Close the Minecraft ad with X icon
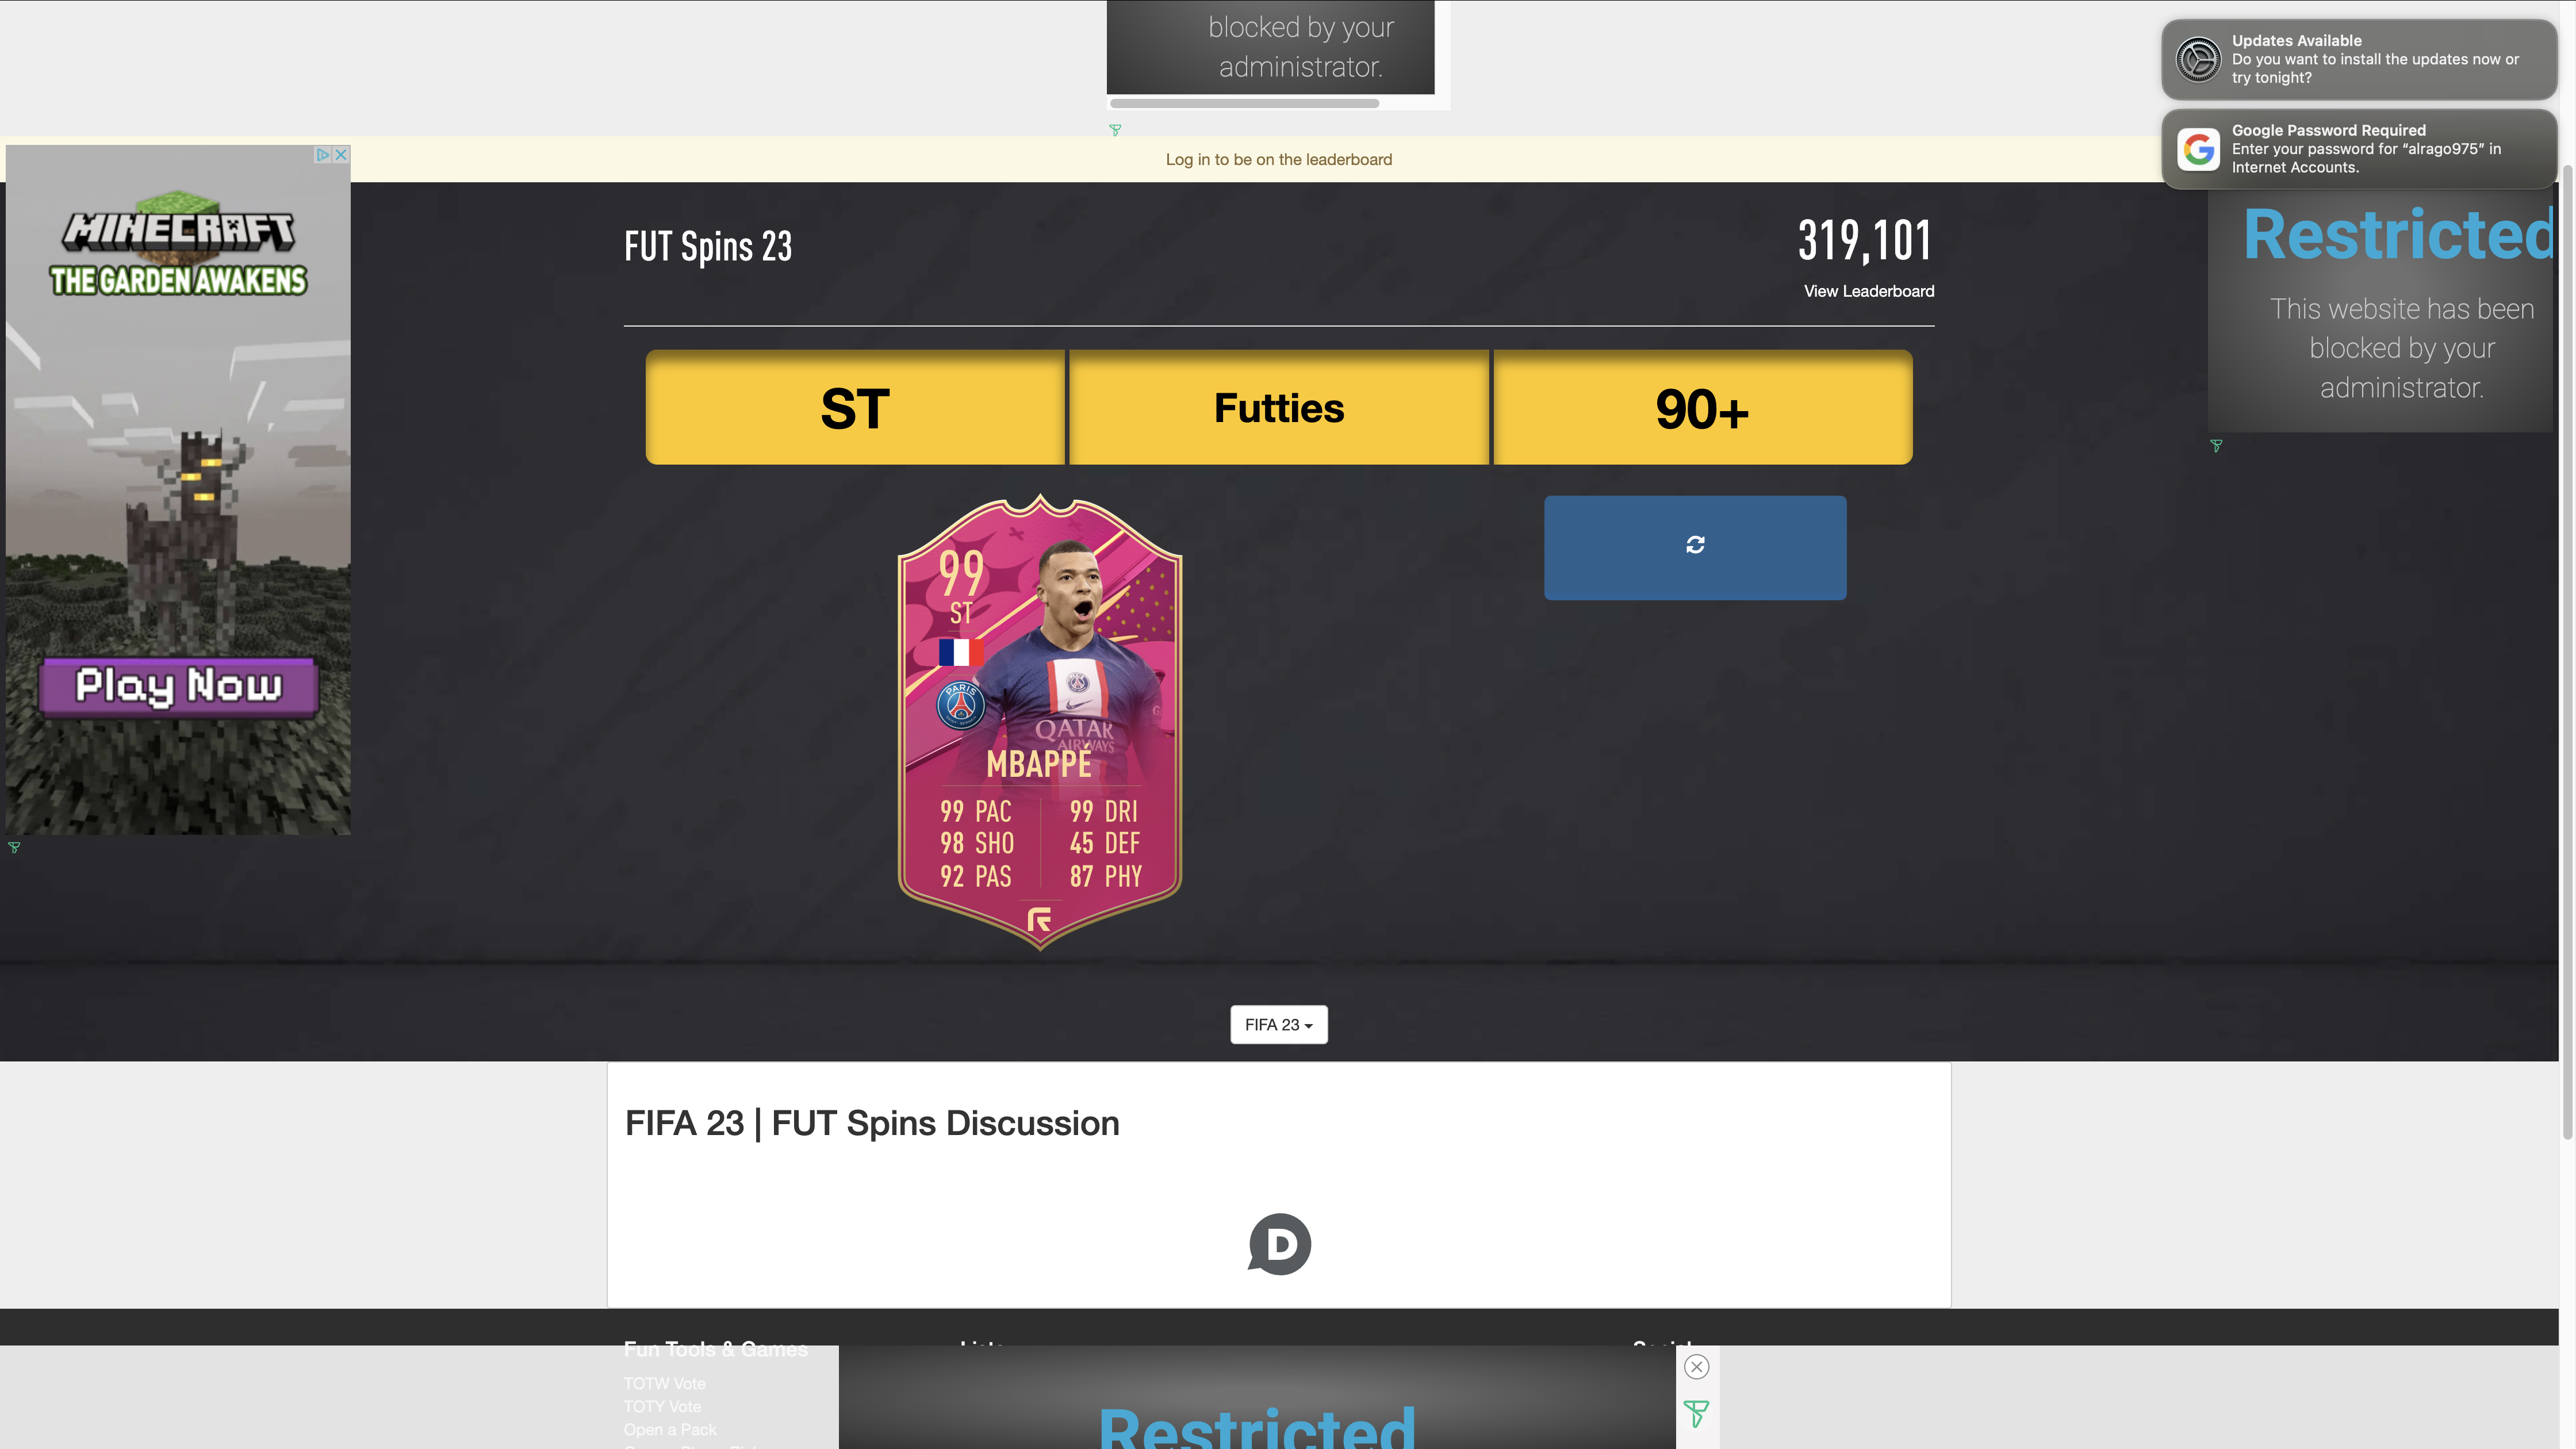The height and width of the screenshot is (1449, 2576). [x=341, y=155]
